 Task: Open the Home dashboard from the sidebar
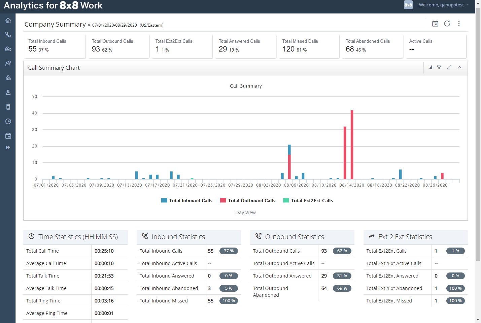click(8, 20)
